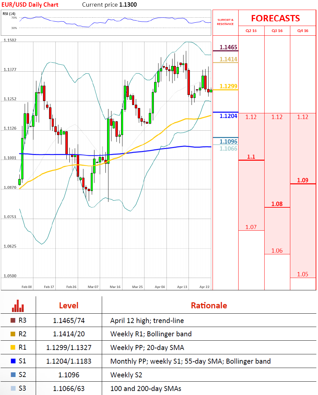This screenshot has width=318, height=395.
Task: Select the Q2 16 forecast column header
Action: click(x=251, y=31)
